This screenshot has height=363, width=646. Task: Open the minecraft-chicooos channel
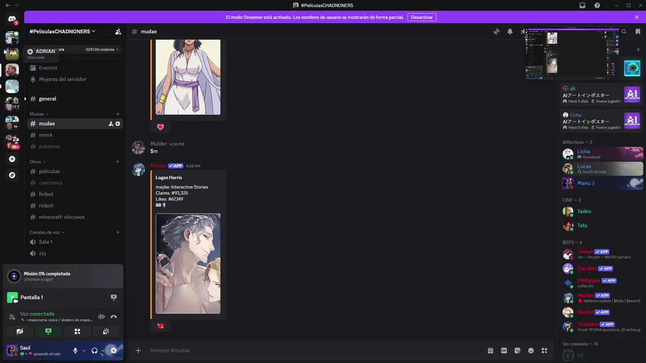click(74, 217)
